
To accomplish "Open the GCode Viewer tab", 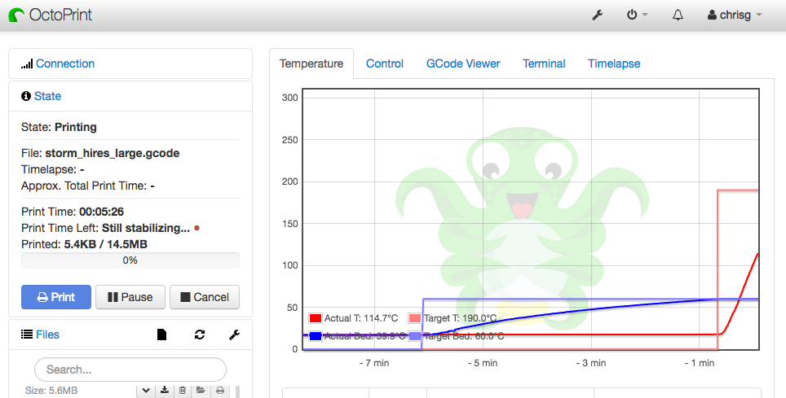I will 463,63.
